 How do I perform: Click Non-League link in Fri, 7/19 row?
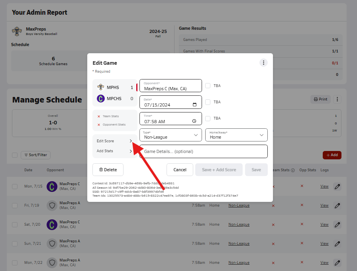pos(239,205)
